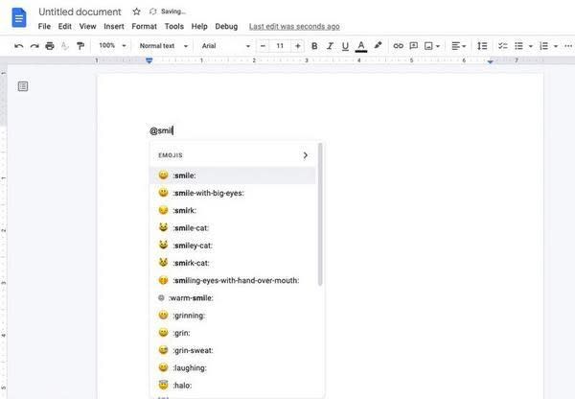Click the Print icon in toolbar
The width and height of the screenshot is (575, 399).
(x=49, y=45)
